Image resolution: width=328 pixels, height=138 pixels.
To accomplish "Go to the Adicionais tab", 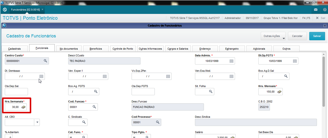I will (259, 49).
